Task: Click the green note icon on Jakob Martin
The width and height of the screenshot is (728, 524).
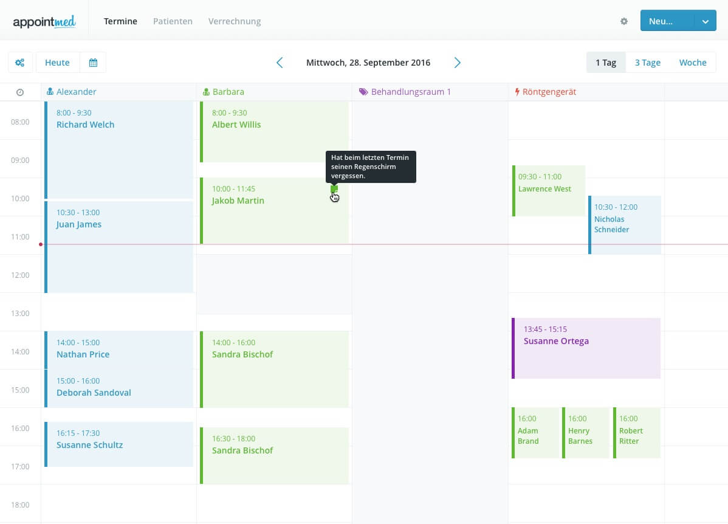Action: tap(334, 189)
